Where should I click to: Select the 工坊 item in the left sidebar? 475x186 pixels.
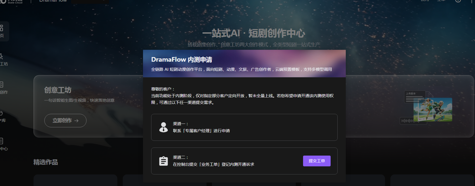pyautogui.click(x=3, y=60)
